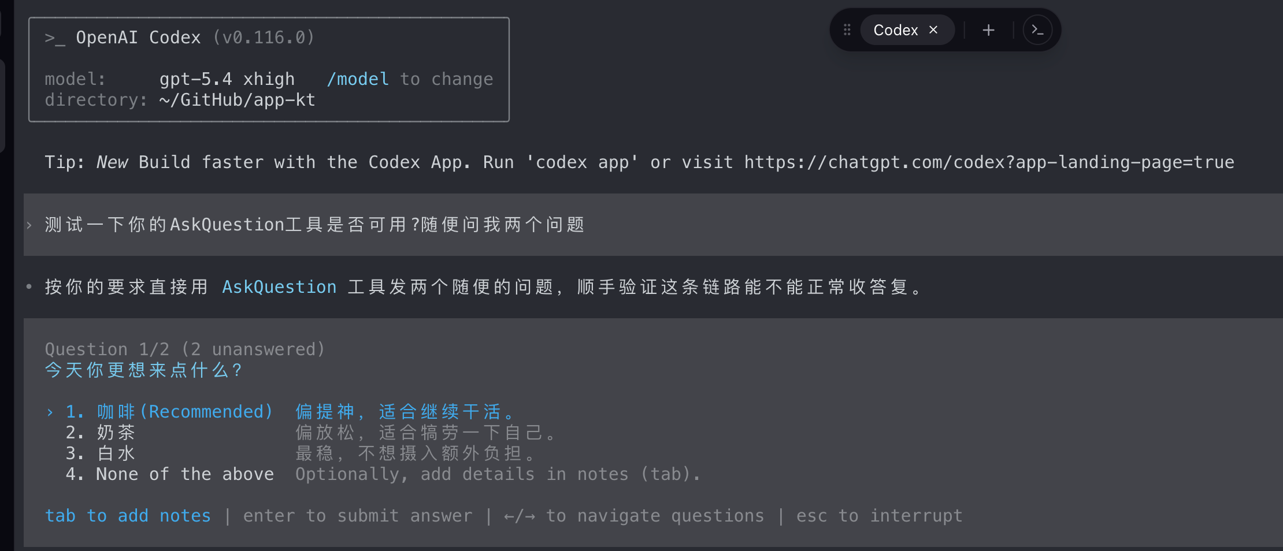Select option 1 咖啡 (Recommended)

click(169, 412)
